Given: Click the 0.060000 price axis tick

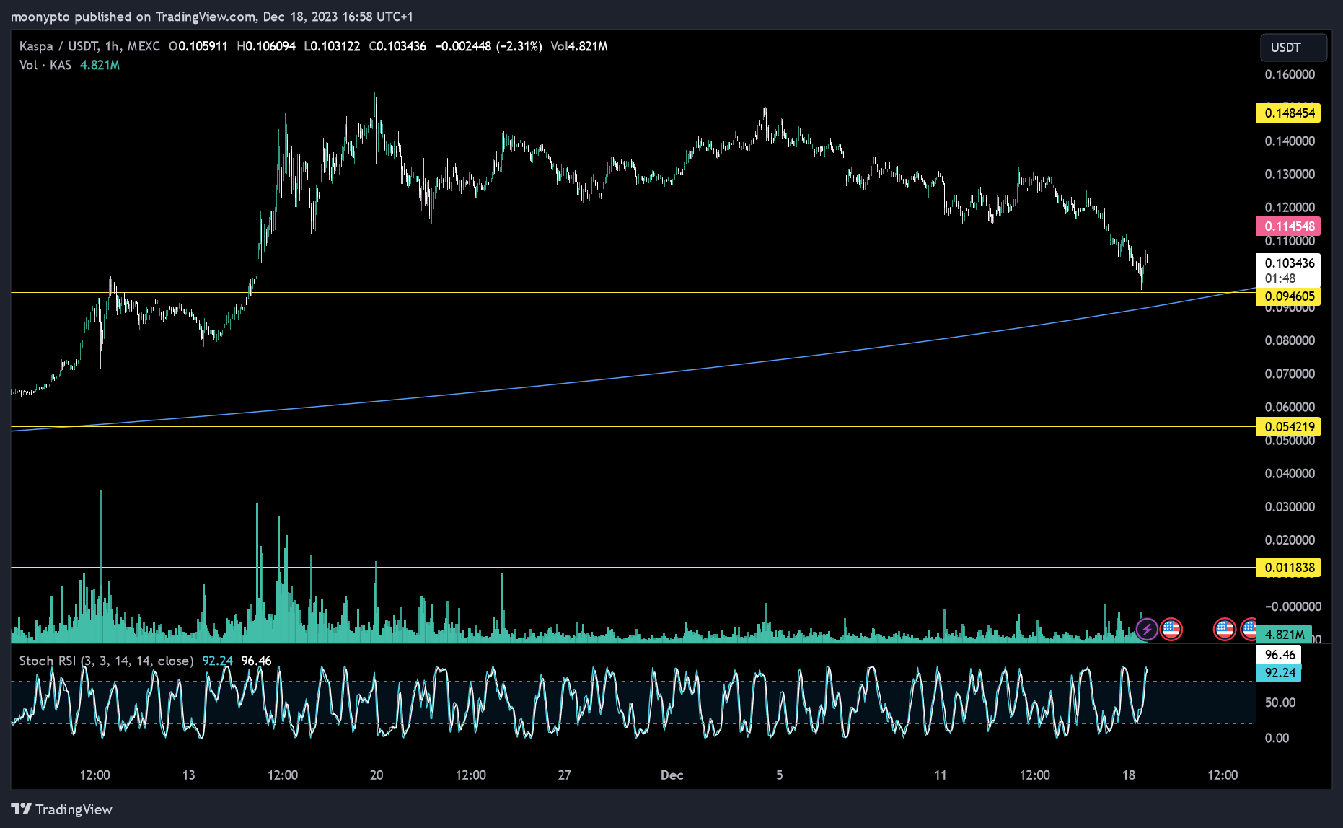Looking at the screenshot, I should [x=1290, y=407].
